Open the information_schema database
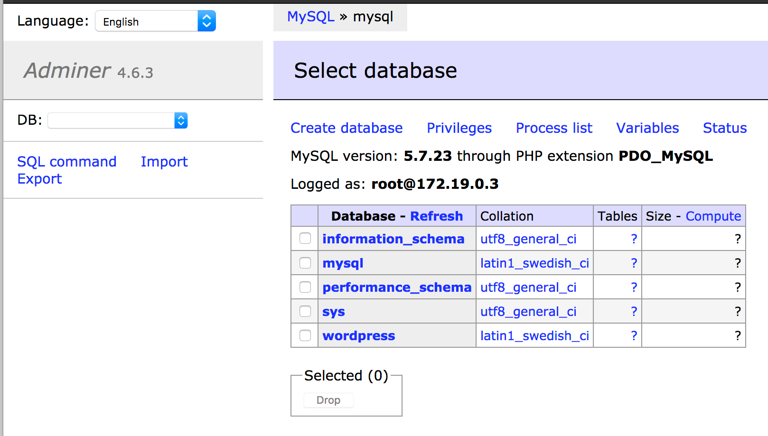 (393, 239)
